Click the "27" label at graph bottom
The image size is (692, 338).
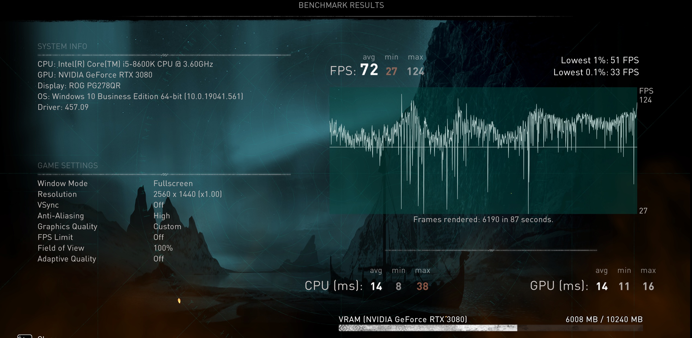coord(643,211)
